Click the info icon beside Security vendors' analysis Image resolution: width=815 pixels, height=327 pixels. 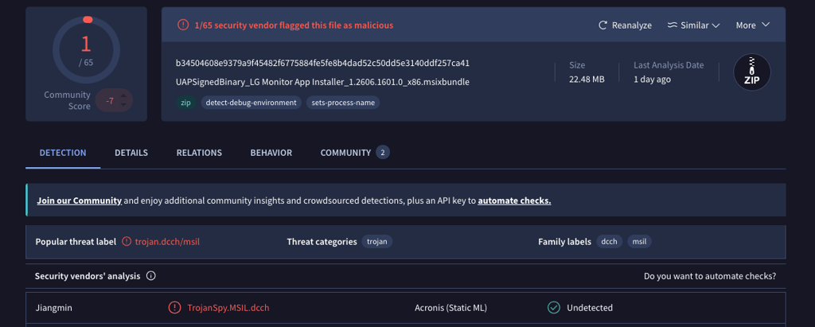(x=150, y=276)
